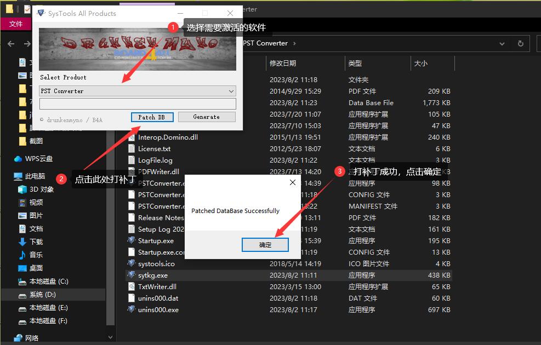Click the Explorer forward arrow
This screenshot has height=345, width=541.
(27, 44)
